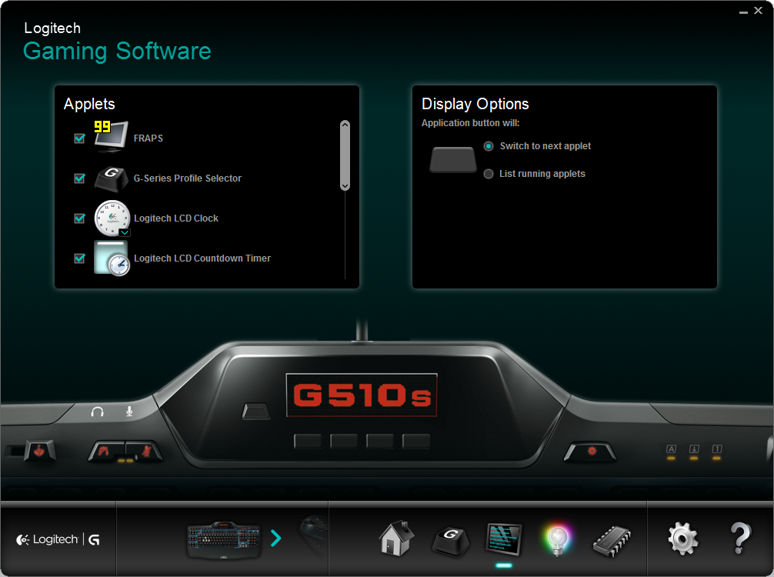Open LCD Clock applet dropdown arrow
The height and width of the screenshot is (577, 774).
pos(125,232)
